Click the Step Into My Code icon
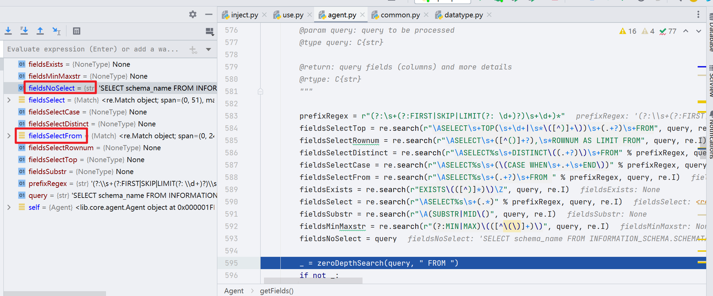 tap(24, 31)
